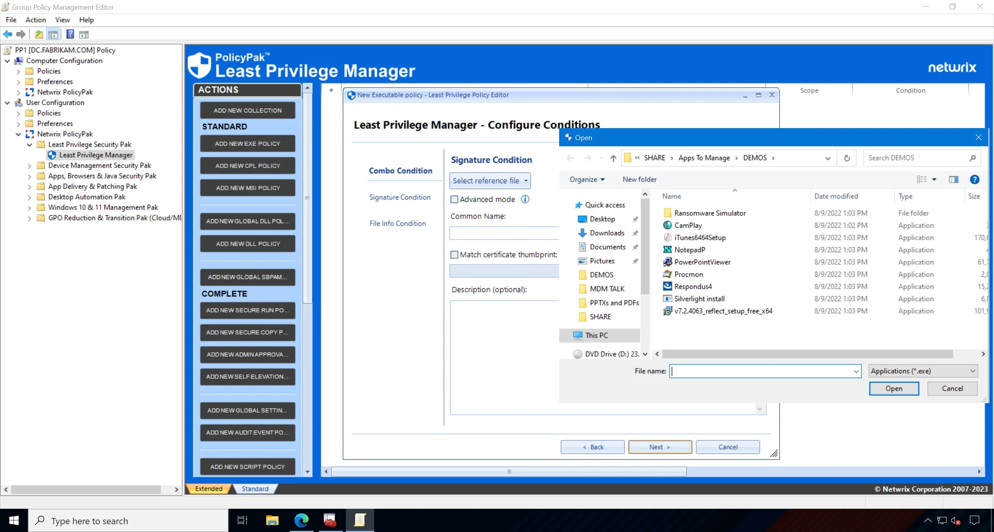Select the Respondus4 application file
994x532 pixels.
(693, 286)
